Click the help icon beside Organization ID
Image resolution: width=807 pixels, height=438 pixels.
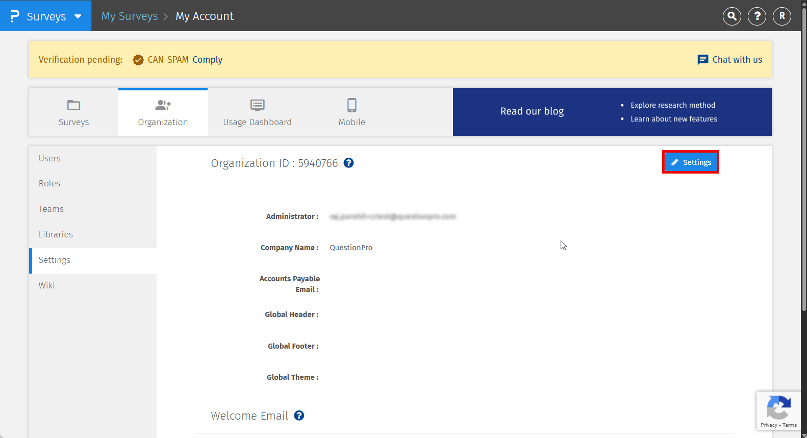click(x=348, y=163)
